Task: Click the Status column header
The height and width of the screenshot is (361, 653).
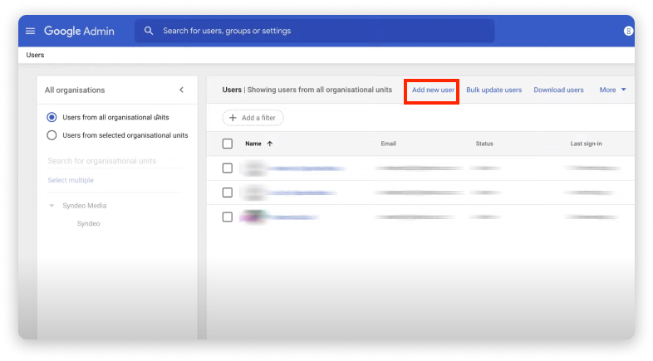Action: pos(484,144)
